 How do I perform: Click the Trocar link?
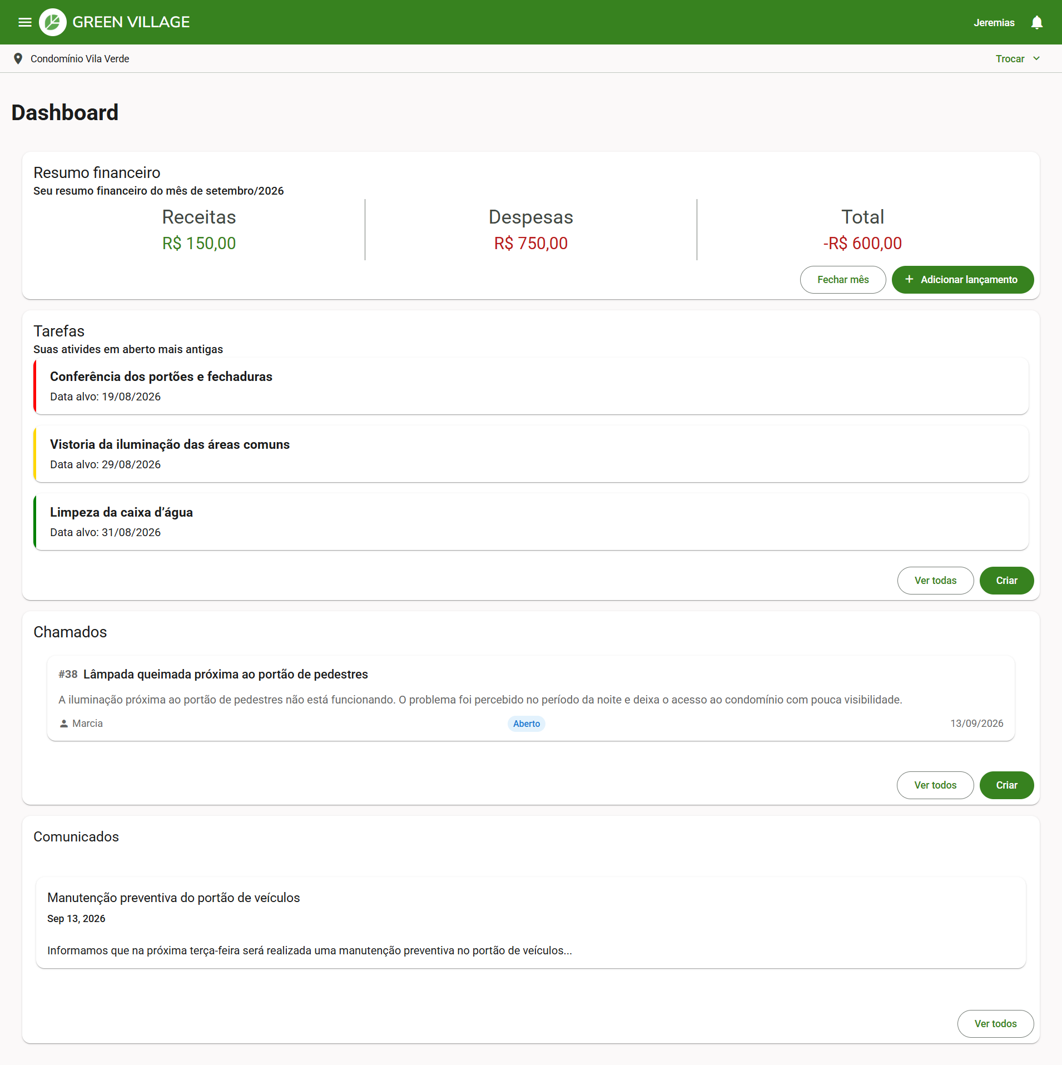[x=1010, y=59]
